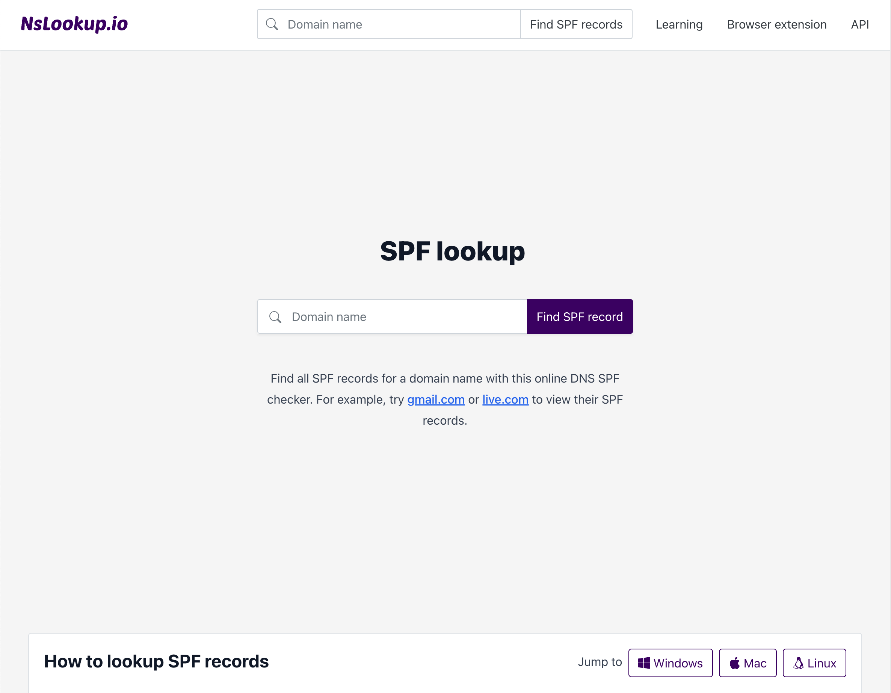Click the Windows logo icon next to Jump to
Image resolution: width=891 pixels, height=693 pixels.
645,663
